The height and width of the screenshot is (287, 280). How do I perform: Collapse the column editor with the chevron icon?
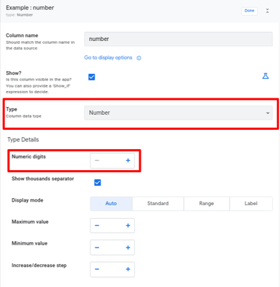click(x=267, y=11)
